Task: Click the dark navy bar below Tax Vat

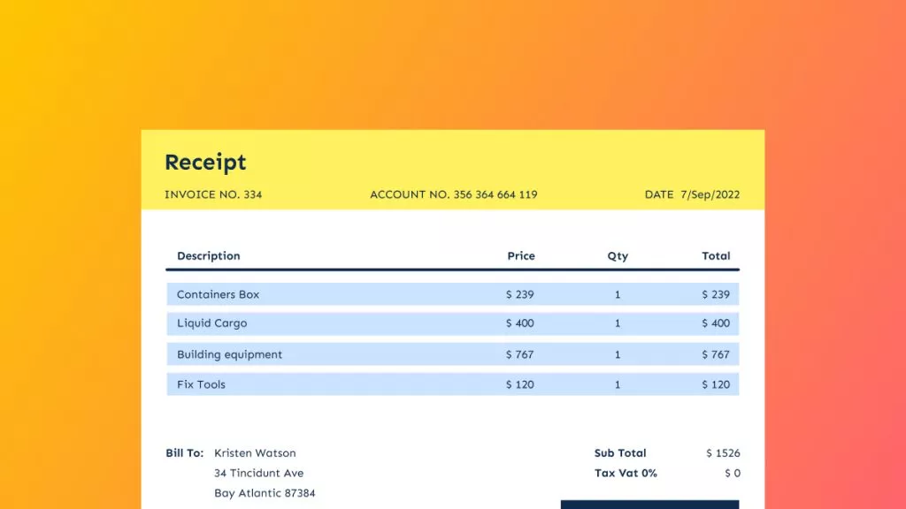Action: pyautogui.click(x=649, y=505)
